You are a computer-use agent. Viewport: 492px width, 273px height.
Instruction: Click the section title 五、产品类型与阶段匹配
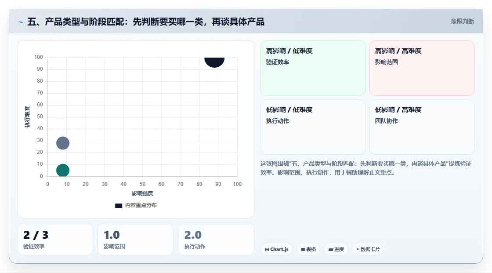coord(146,22)
